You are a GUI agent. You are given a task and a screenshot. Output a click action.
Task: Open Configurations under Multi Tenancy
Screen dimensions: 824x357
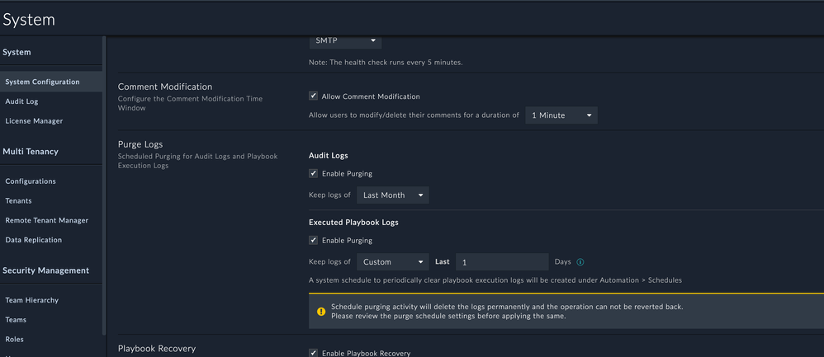click(31, 181)
